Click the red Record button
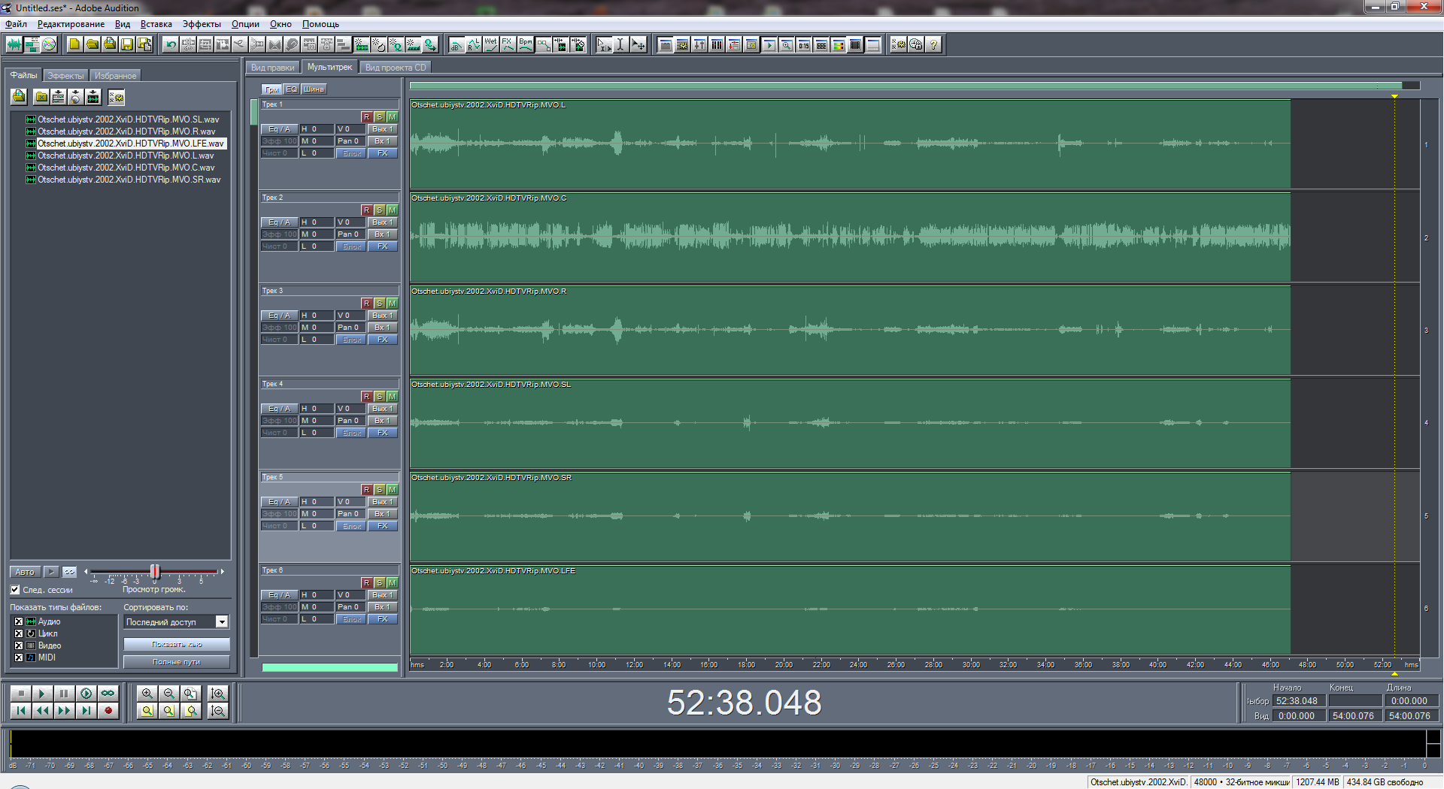Screen dimensions: 1444x789 (x=108, y=711)
